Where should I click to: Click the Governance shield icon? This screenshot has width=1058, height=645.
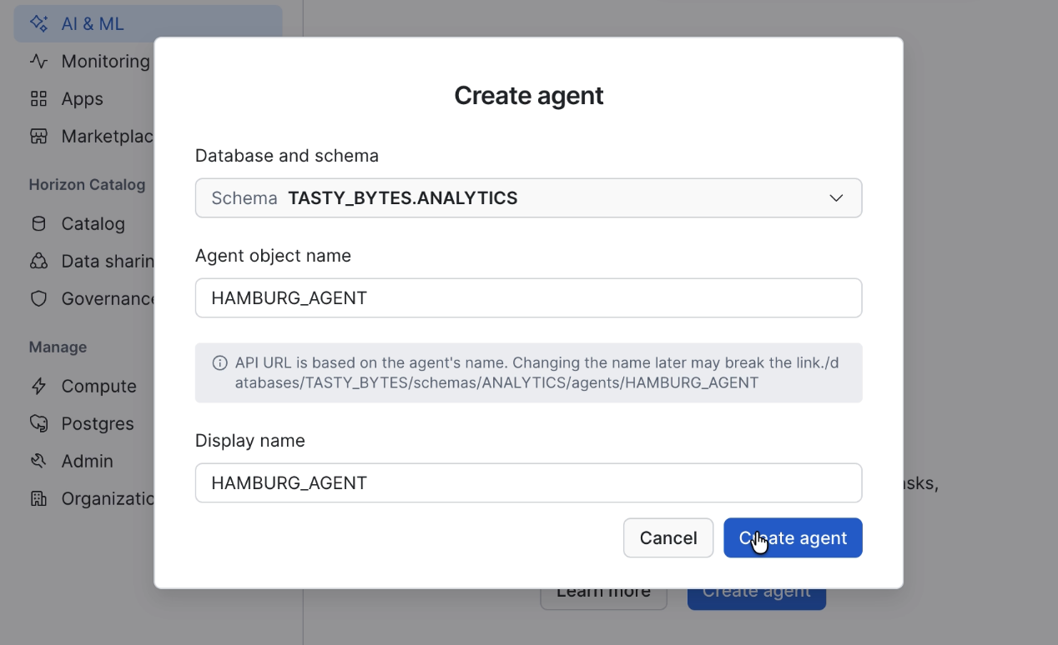point(38,298)
